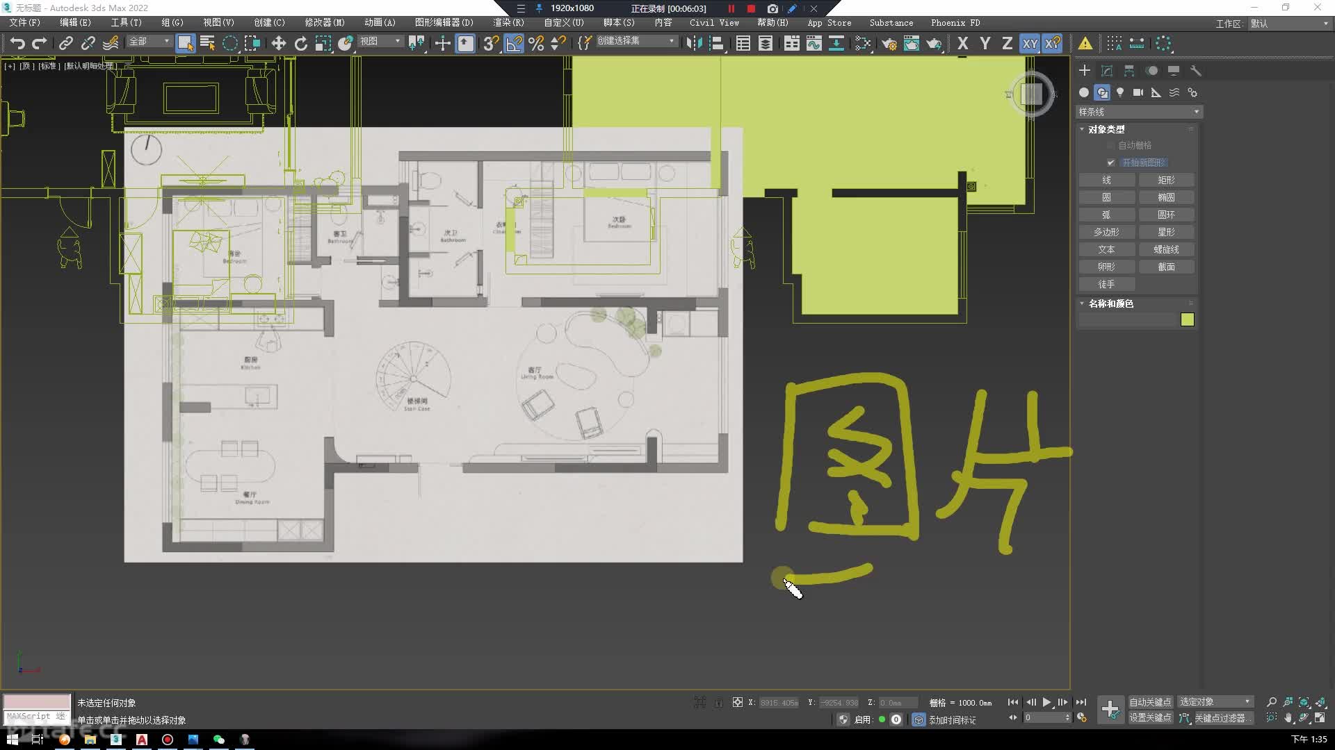
Task: Toggle the 开始新图形 checkbox
Action: (1110, 162)
